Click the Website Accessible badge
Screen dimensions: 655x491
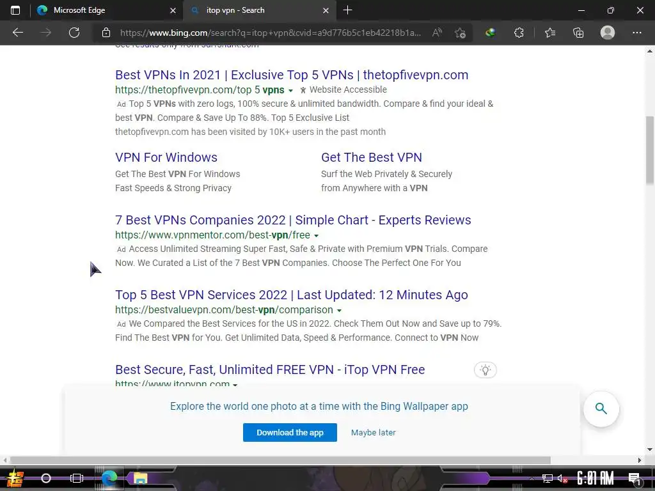coord(343,90)
